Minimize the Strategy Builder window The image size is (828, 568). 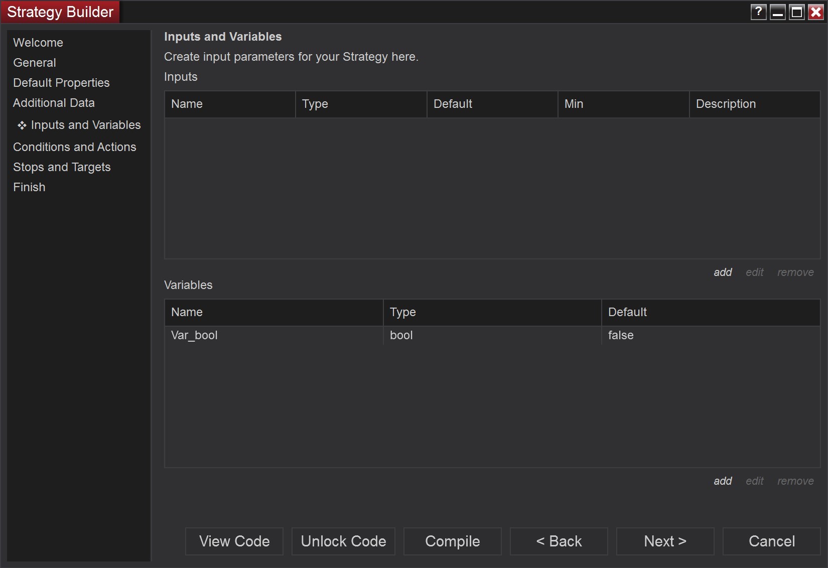778,12
